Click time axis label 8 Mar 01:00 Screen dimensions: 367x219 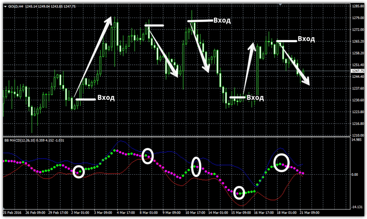coord(149,212)
